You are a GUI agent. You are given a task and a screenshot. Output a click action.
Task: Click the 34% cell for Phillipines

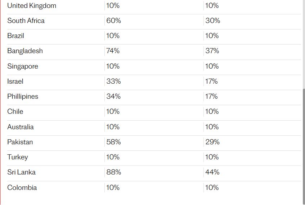pyautogui.click(x=113, y=97)
